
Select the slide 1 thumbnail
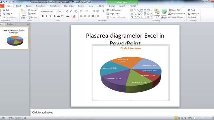14,38
